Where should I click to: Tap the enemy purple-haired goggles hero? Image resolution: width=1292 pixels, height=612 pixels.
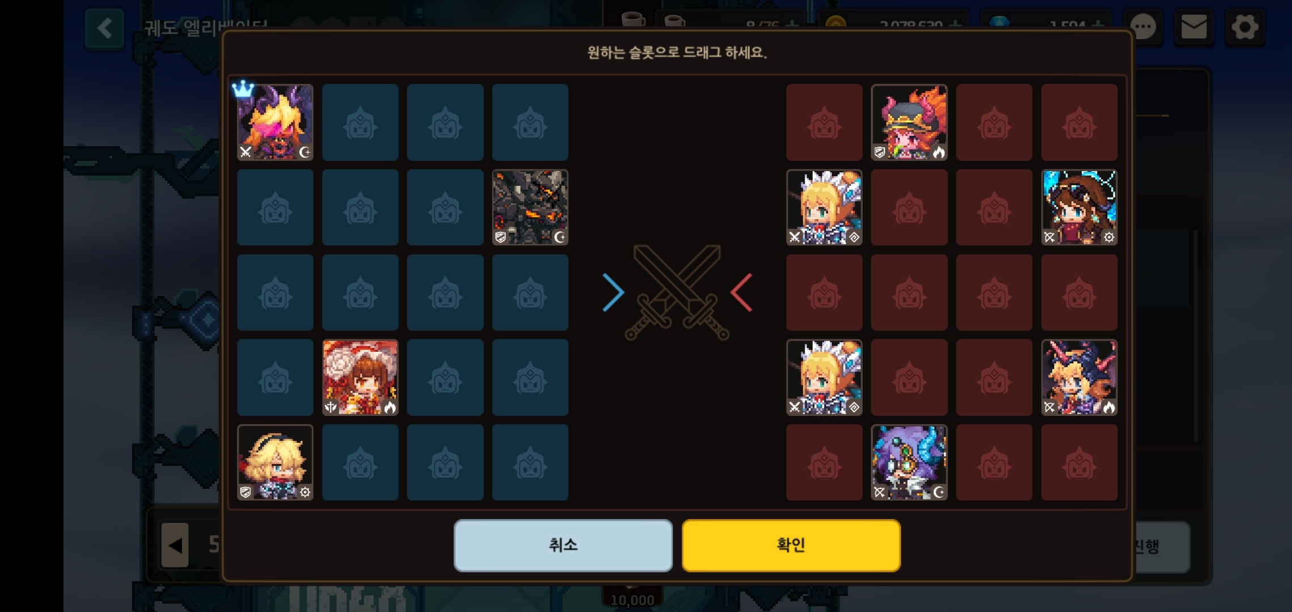point(909,462)
